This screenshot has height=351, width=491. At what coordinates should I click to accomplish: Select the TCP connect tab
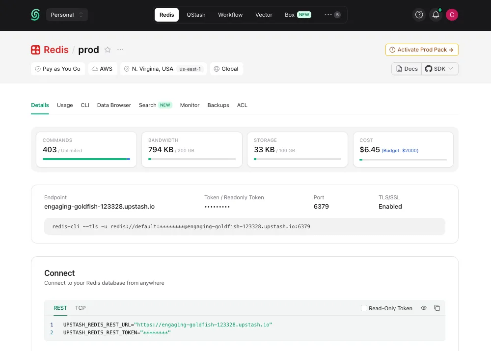point(80,308)
